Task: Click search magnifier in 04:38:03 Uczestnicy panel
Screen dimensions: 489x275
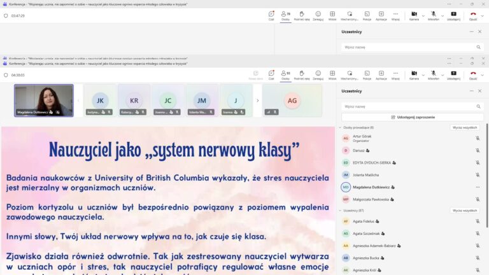Action: click(478, 107)
